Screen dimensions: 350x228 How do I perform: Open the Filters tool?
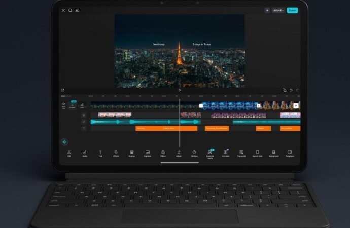coord(163,154)
